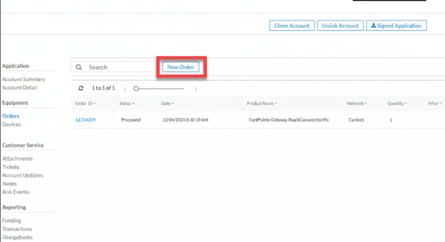Screen dimensions: 445x242
Task: Select Devices under Equipment
Action: (x=12, y=124)
